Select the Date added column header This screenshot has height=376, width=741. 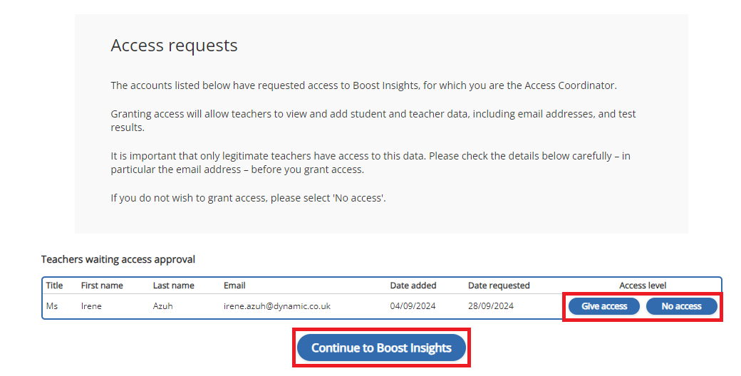click(x=413, y=286)
